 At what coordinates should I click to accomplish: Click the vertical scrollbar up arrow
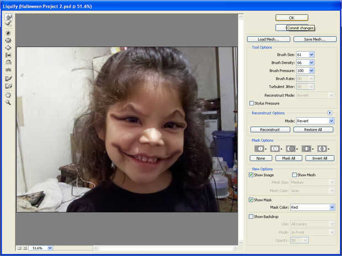241,17
